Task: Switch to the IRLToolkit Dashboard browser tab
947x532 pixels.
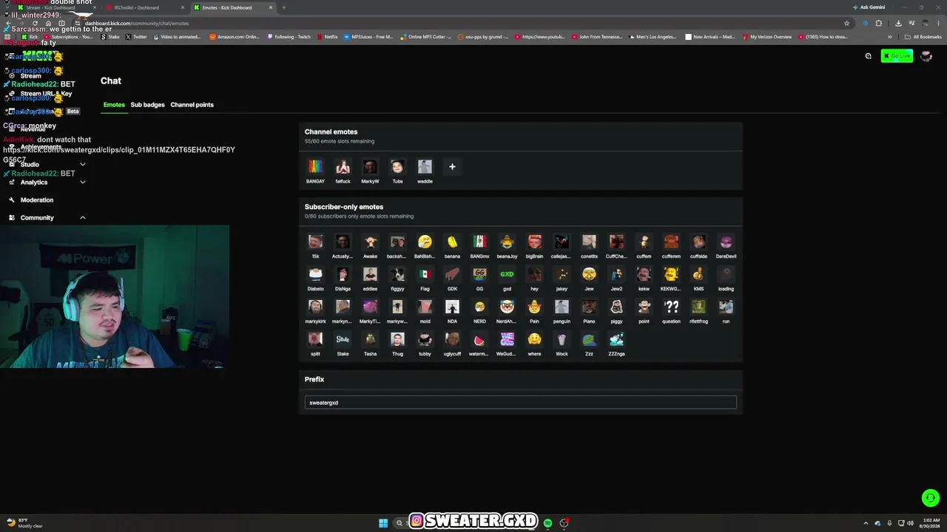Action: pyautogui.click(x=144, y=7)
